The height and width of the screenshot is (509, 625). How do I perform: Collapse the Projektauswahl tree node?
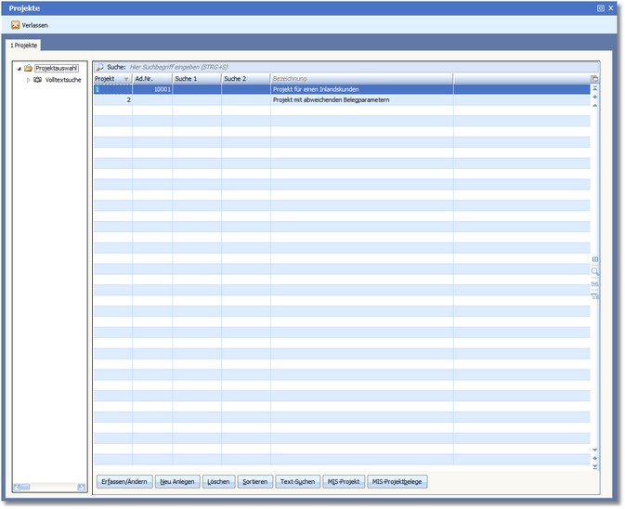coord(19,68)
